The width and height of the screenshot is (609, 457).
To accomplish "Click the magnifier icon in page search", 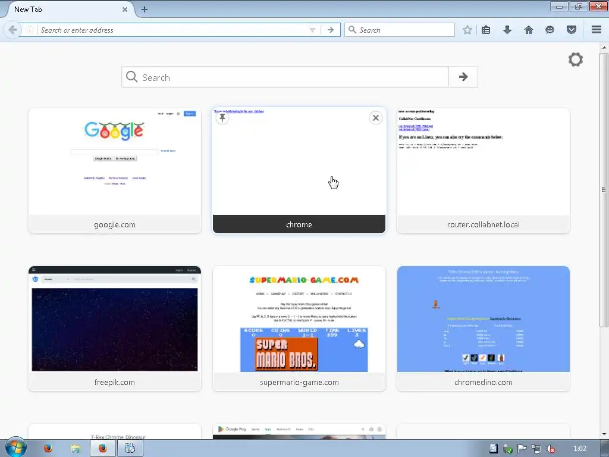I will [131, 77].
